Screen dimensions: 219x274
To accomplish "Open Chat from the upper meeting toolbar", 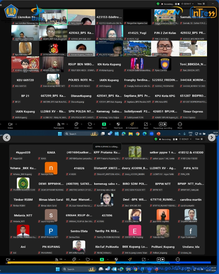I will (76, 125).
